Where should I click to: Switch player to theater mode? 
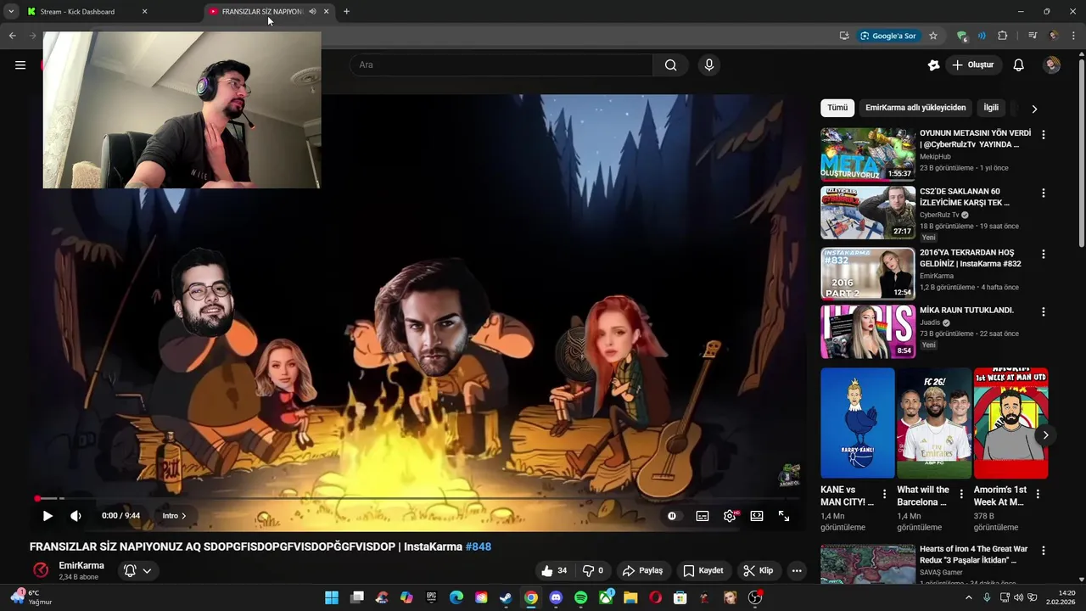pyautogui.click(x=757, y=515)
